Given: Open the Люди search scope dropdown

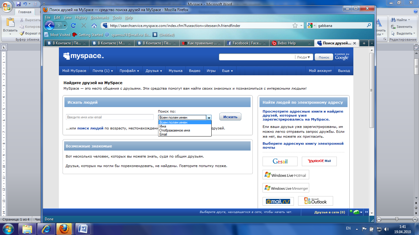Looking at the screenshot, I should point(304,57).
